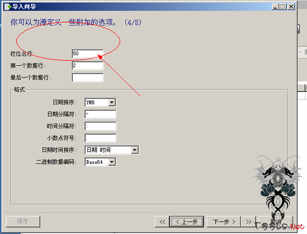Click the Import Wizard title bar icon
Screen dimensions: 307x234
pyautogui.click(x=8, y=7)
